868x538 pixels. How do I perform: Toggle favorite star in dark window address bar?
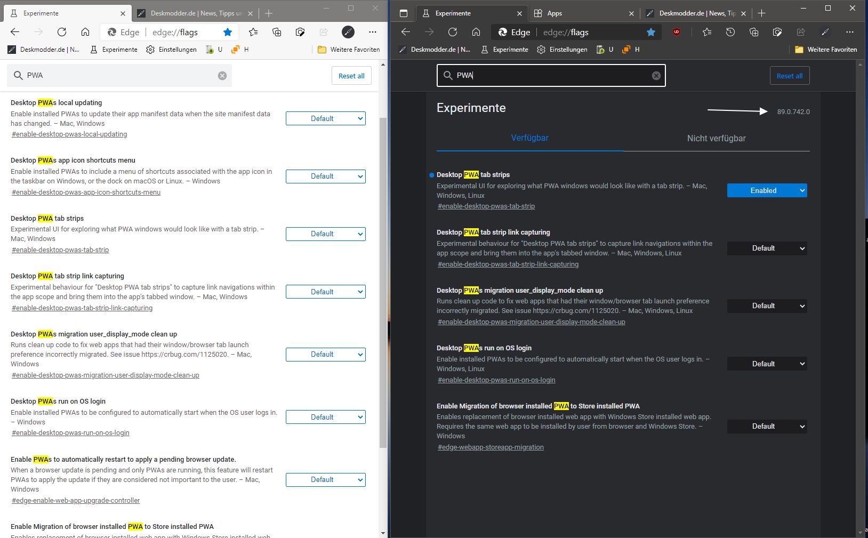coord(651,32)
